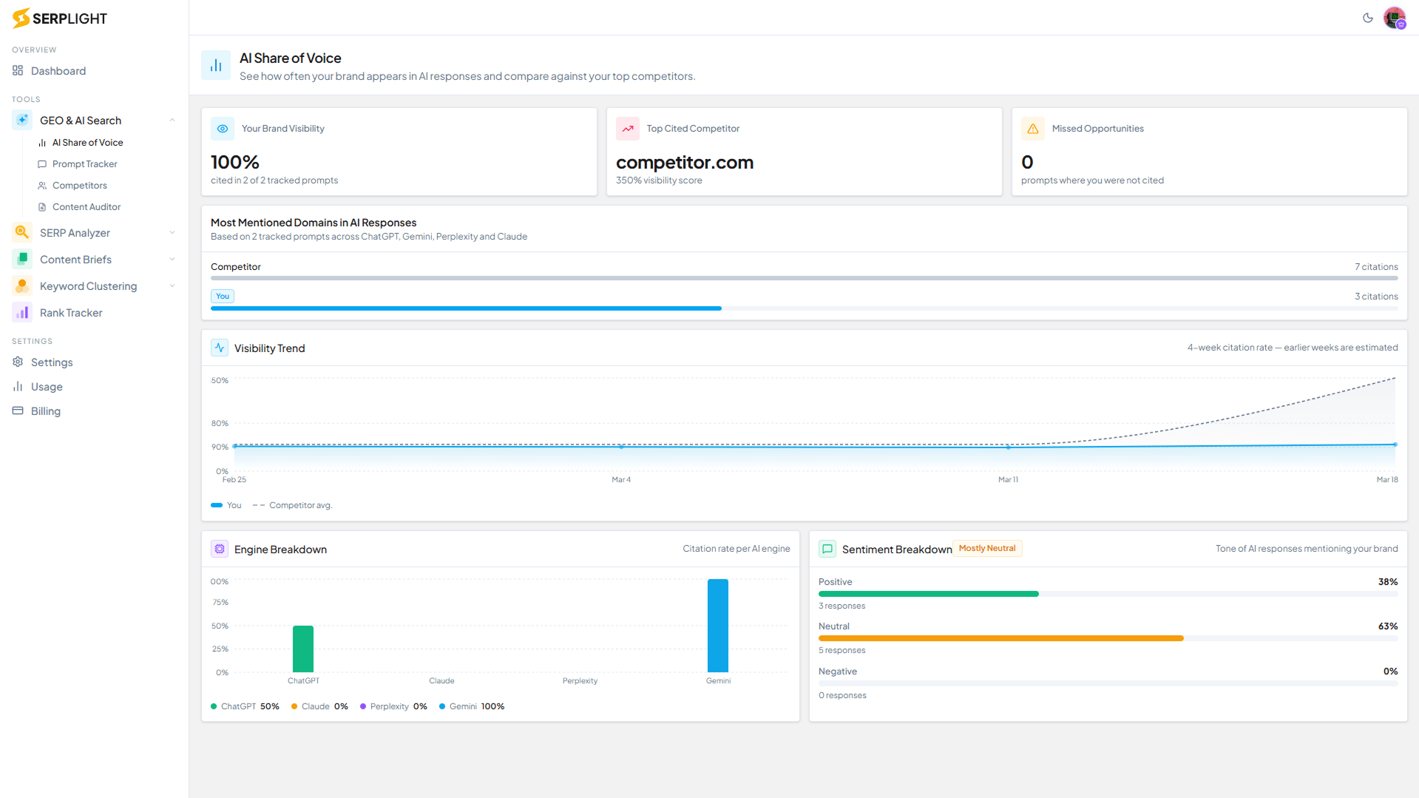Toggle dark mode with the moon icon
Viewport: 1419px width, 798px height.
pyautogui.click(x=1367, y=18)
